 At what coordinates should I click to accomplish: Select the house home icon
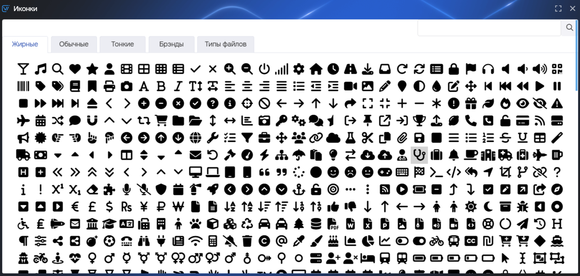click(316, 69)
